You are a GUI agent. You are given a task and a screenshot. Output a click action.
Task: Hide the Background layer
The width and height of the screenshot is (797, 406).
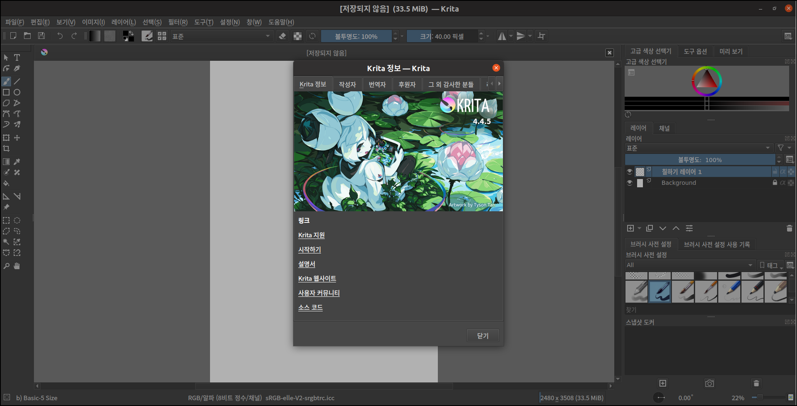(630, 183)
